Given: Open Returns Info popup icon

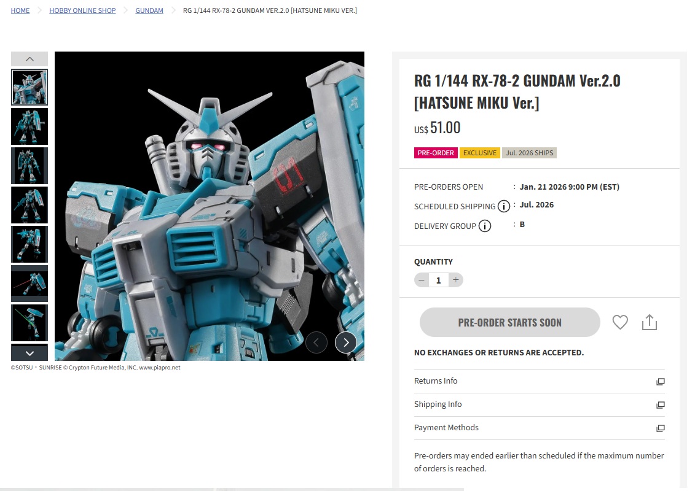Looking at the screenshot, I should tap(661, 382).
